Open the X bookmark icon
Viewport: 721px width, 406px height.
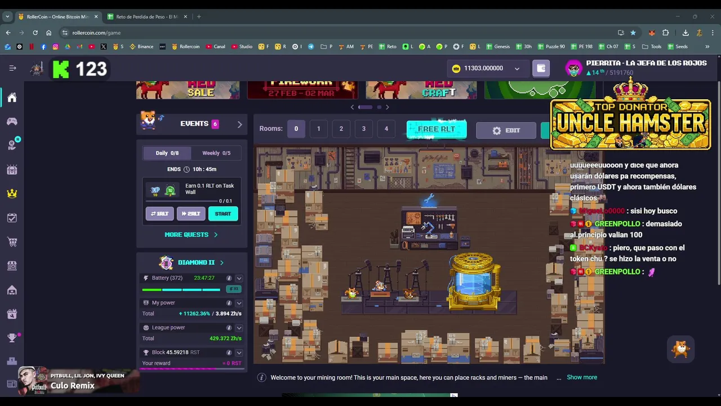[x=104, y=47]
